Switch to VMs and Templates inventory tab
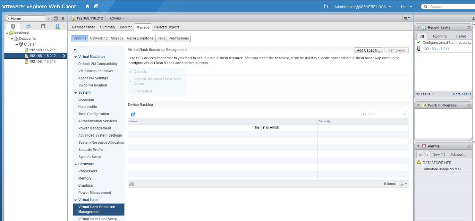 coord(28,26)
